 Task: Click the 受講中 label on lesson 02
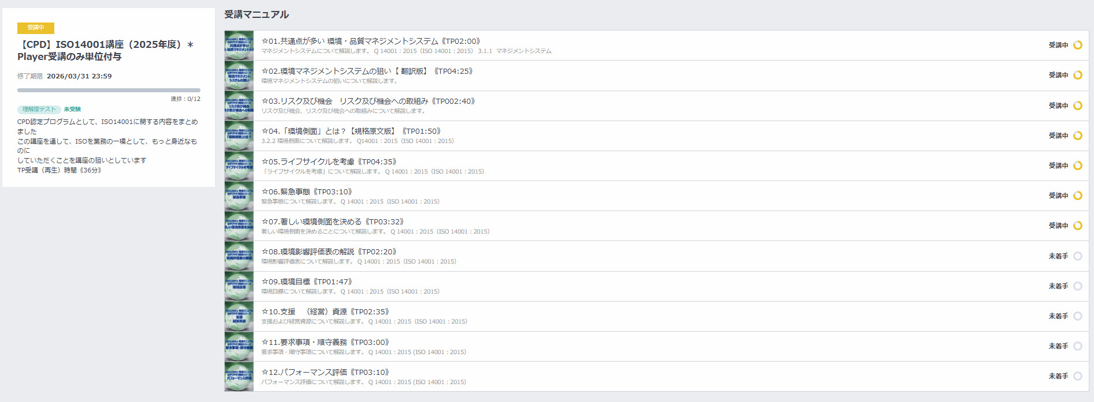pos(1058,75)
